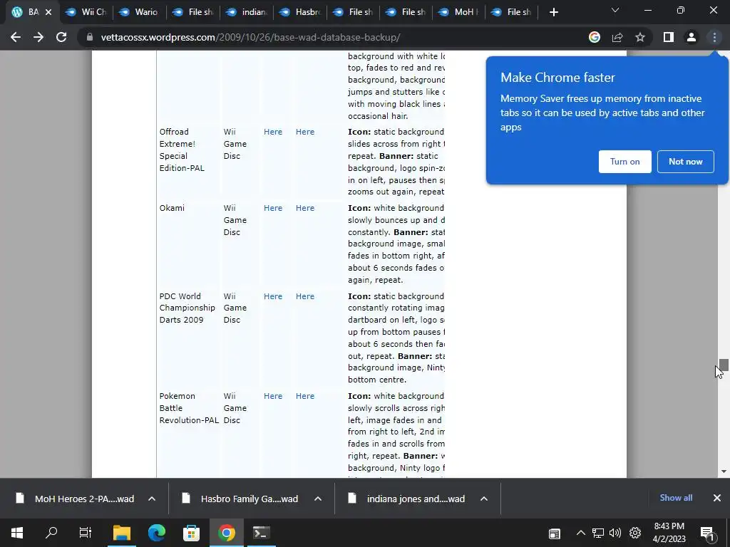Switch to the MoH tab

459,12
